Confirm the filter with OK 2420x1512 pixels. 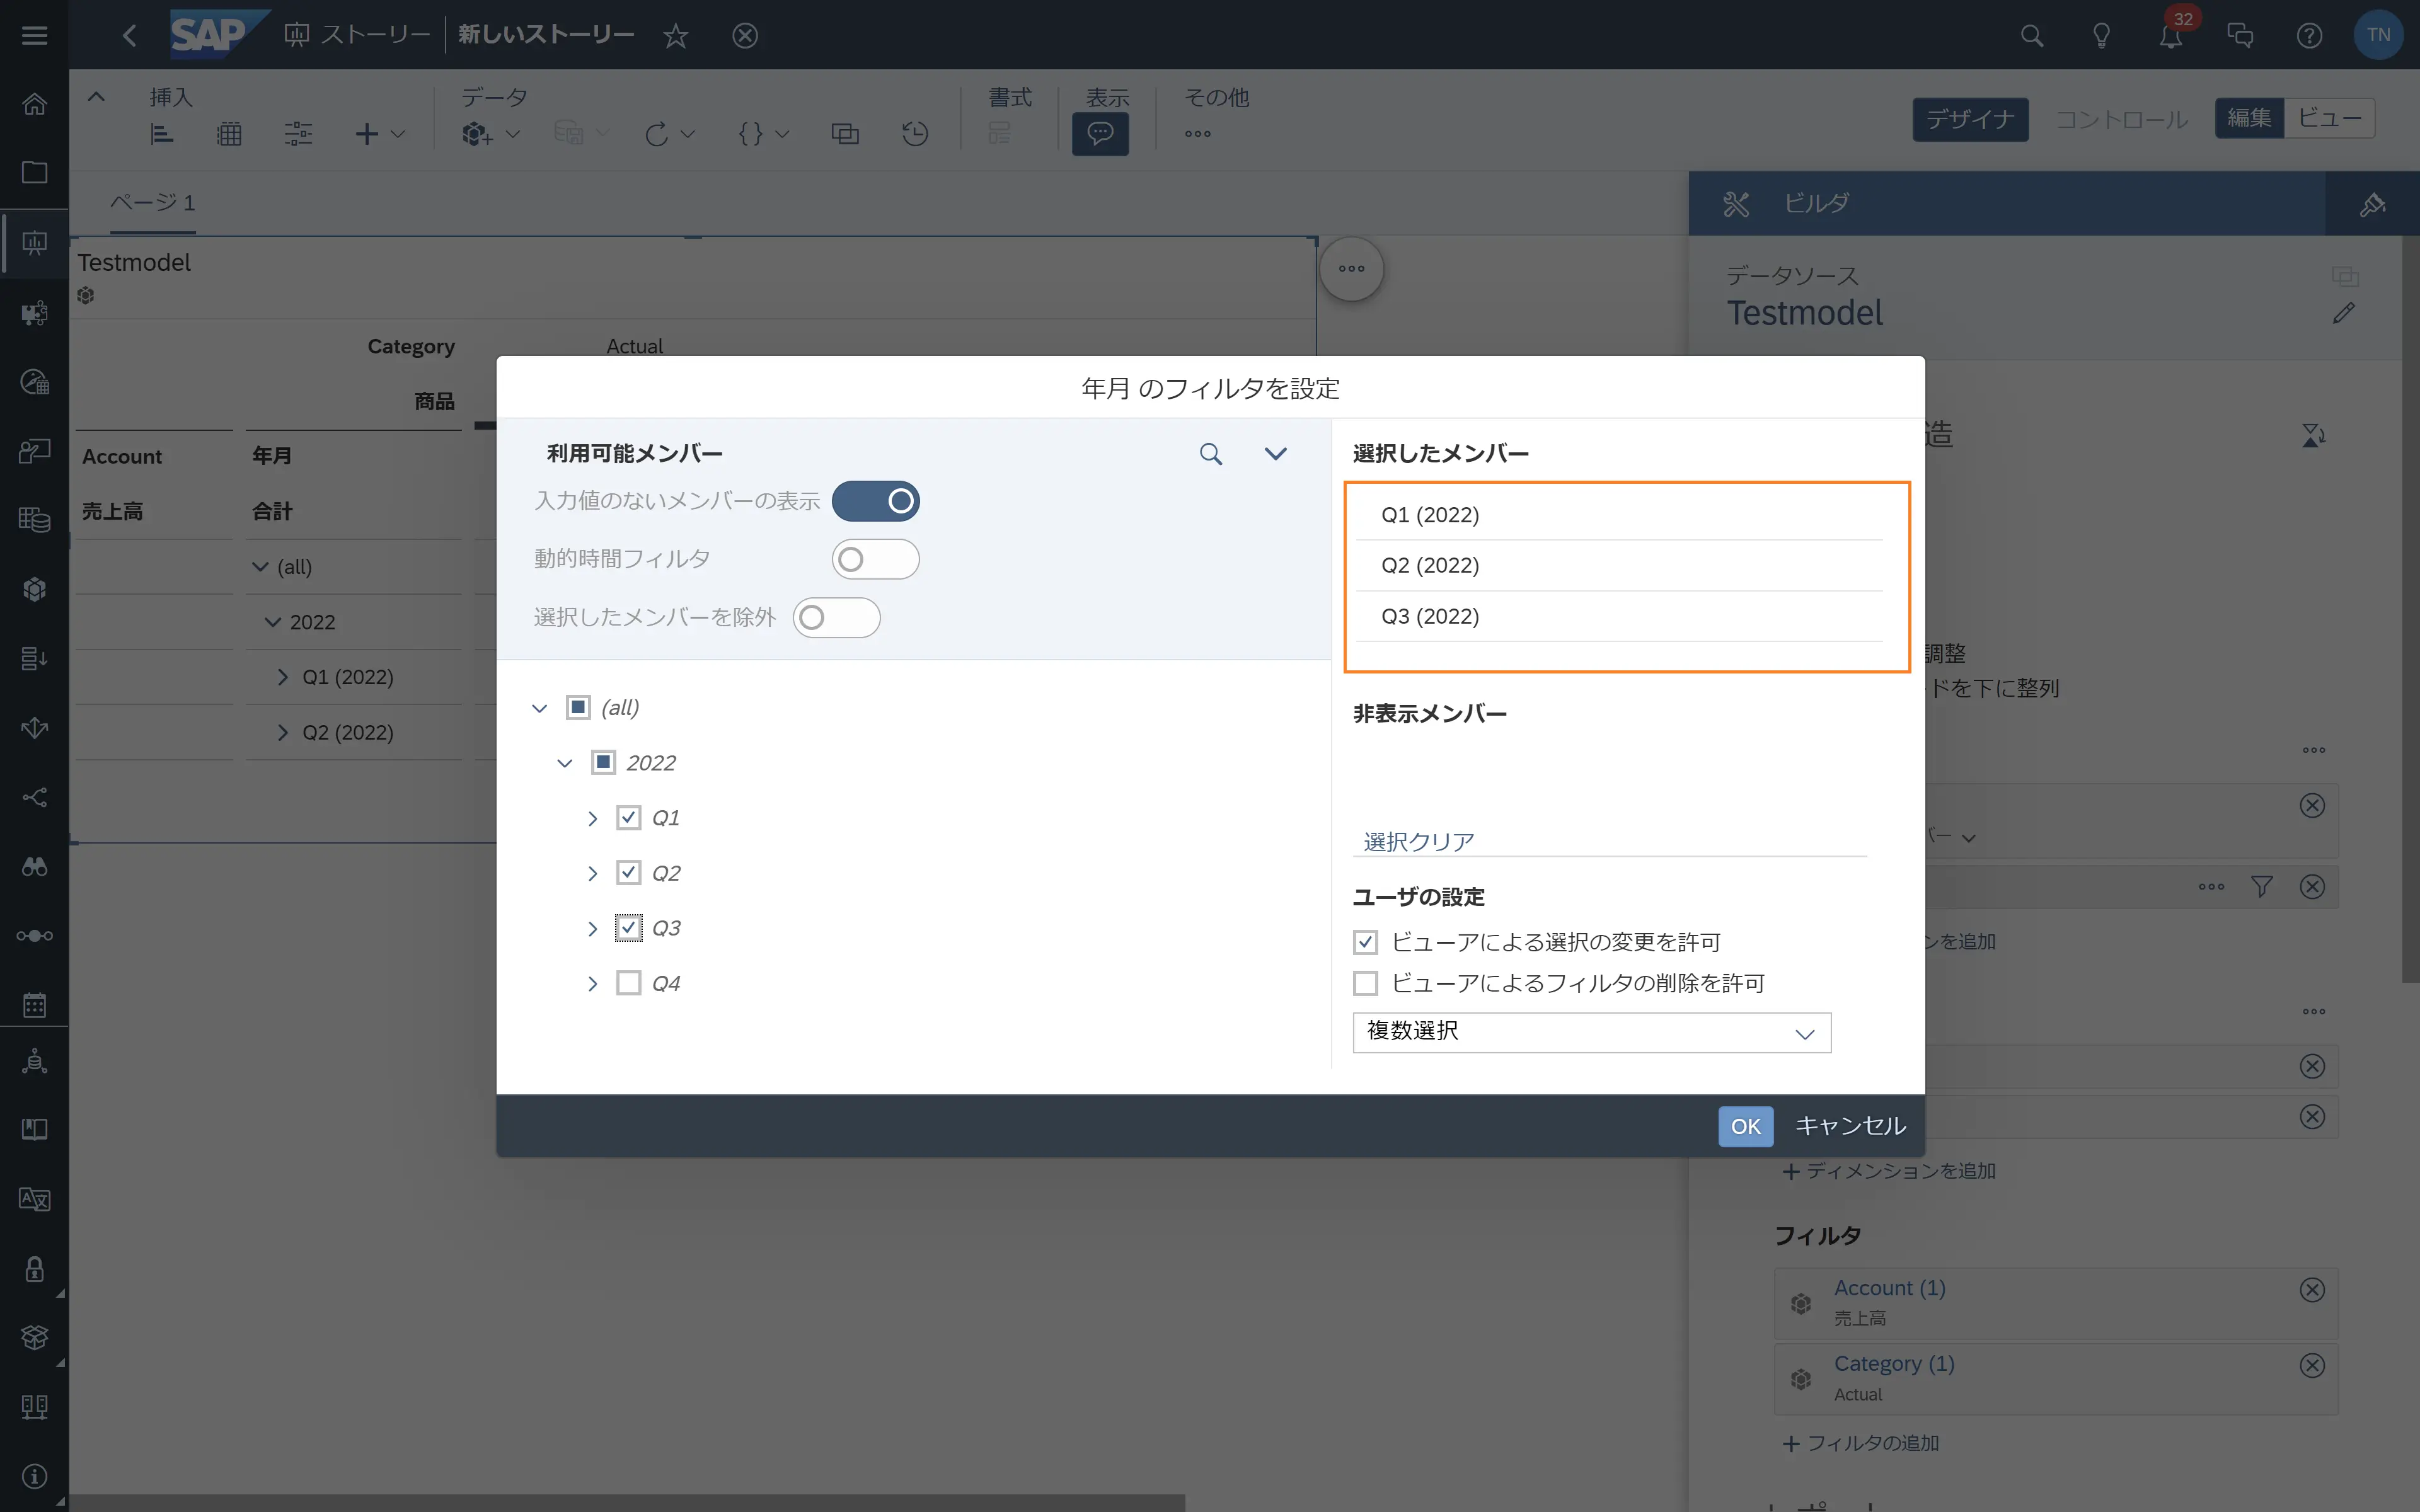[1745, 1126]
